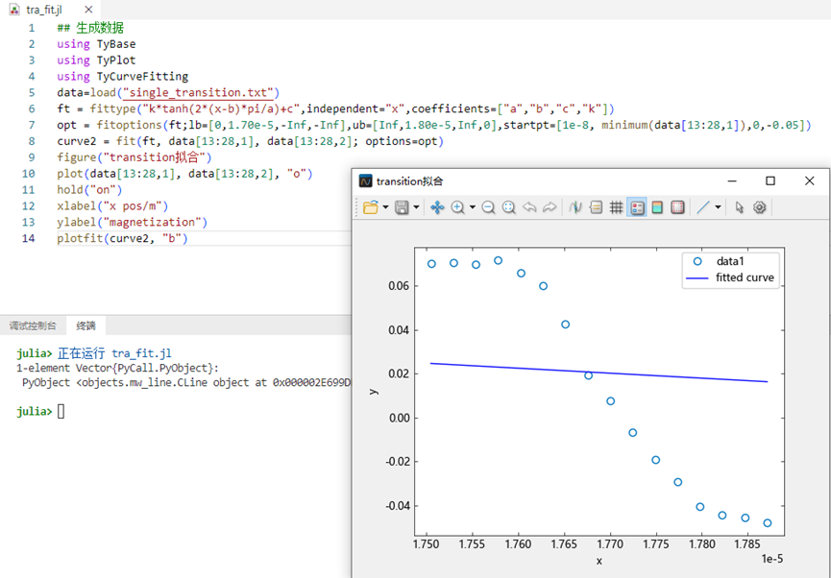Viewport: 831px width, 578px height.
Task: Click line number 7 in the gutter
Action: pyautogui.click(x=32, y=125)
